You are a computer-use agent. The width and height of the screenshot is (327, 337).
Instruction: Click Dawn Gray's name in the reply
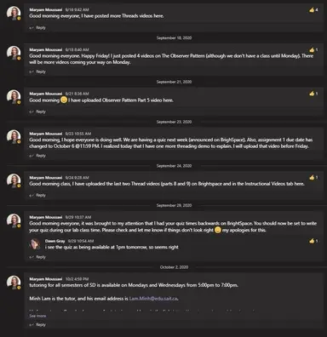point(55,241)
